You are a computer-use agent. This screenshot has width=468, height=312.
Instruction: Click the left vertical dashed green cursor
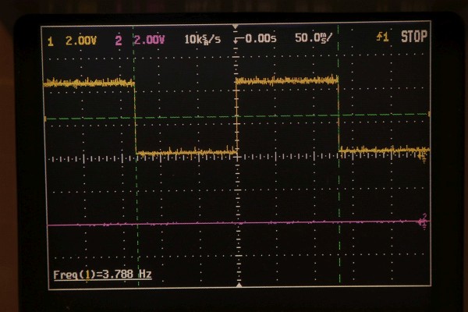pos(136,195)
